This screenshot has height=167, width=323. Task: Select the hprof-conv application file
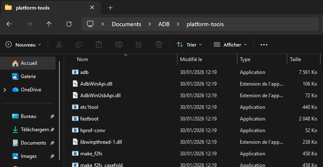195,130
